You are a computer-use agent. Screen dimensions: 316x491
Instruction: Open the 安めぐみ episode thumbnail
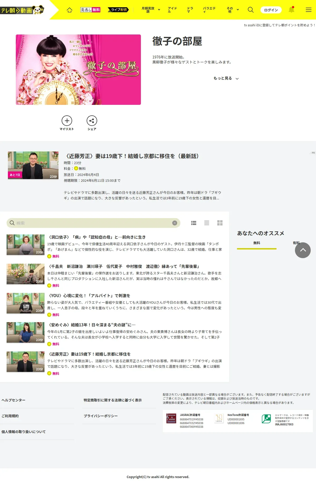(26, 332)
